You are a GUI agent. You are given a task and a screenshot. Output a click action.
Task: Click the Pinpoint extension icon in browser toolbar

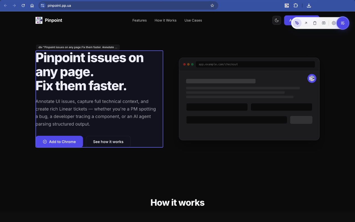287,6
